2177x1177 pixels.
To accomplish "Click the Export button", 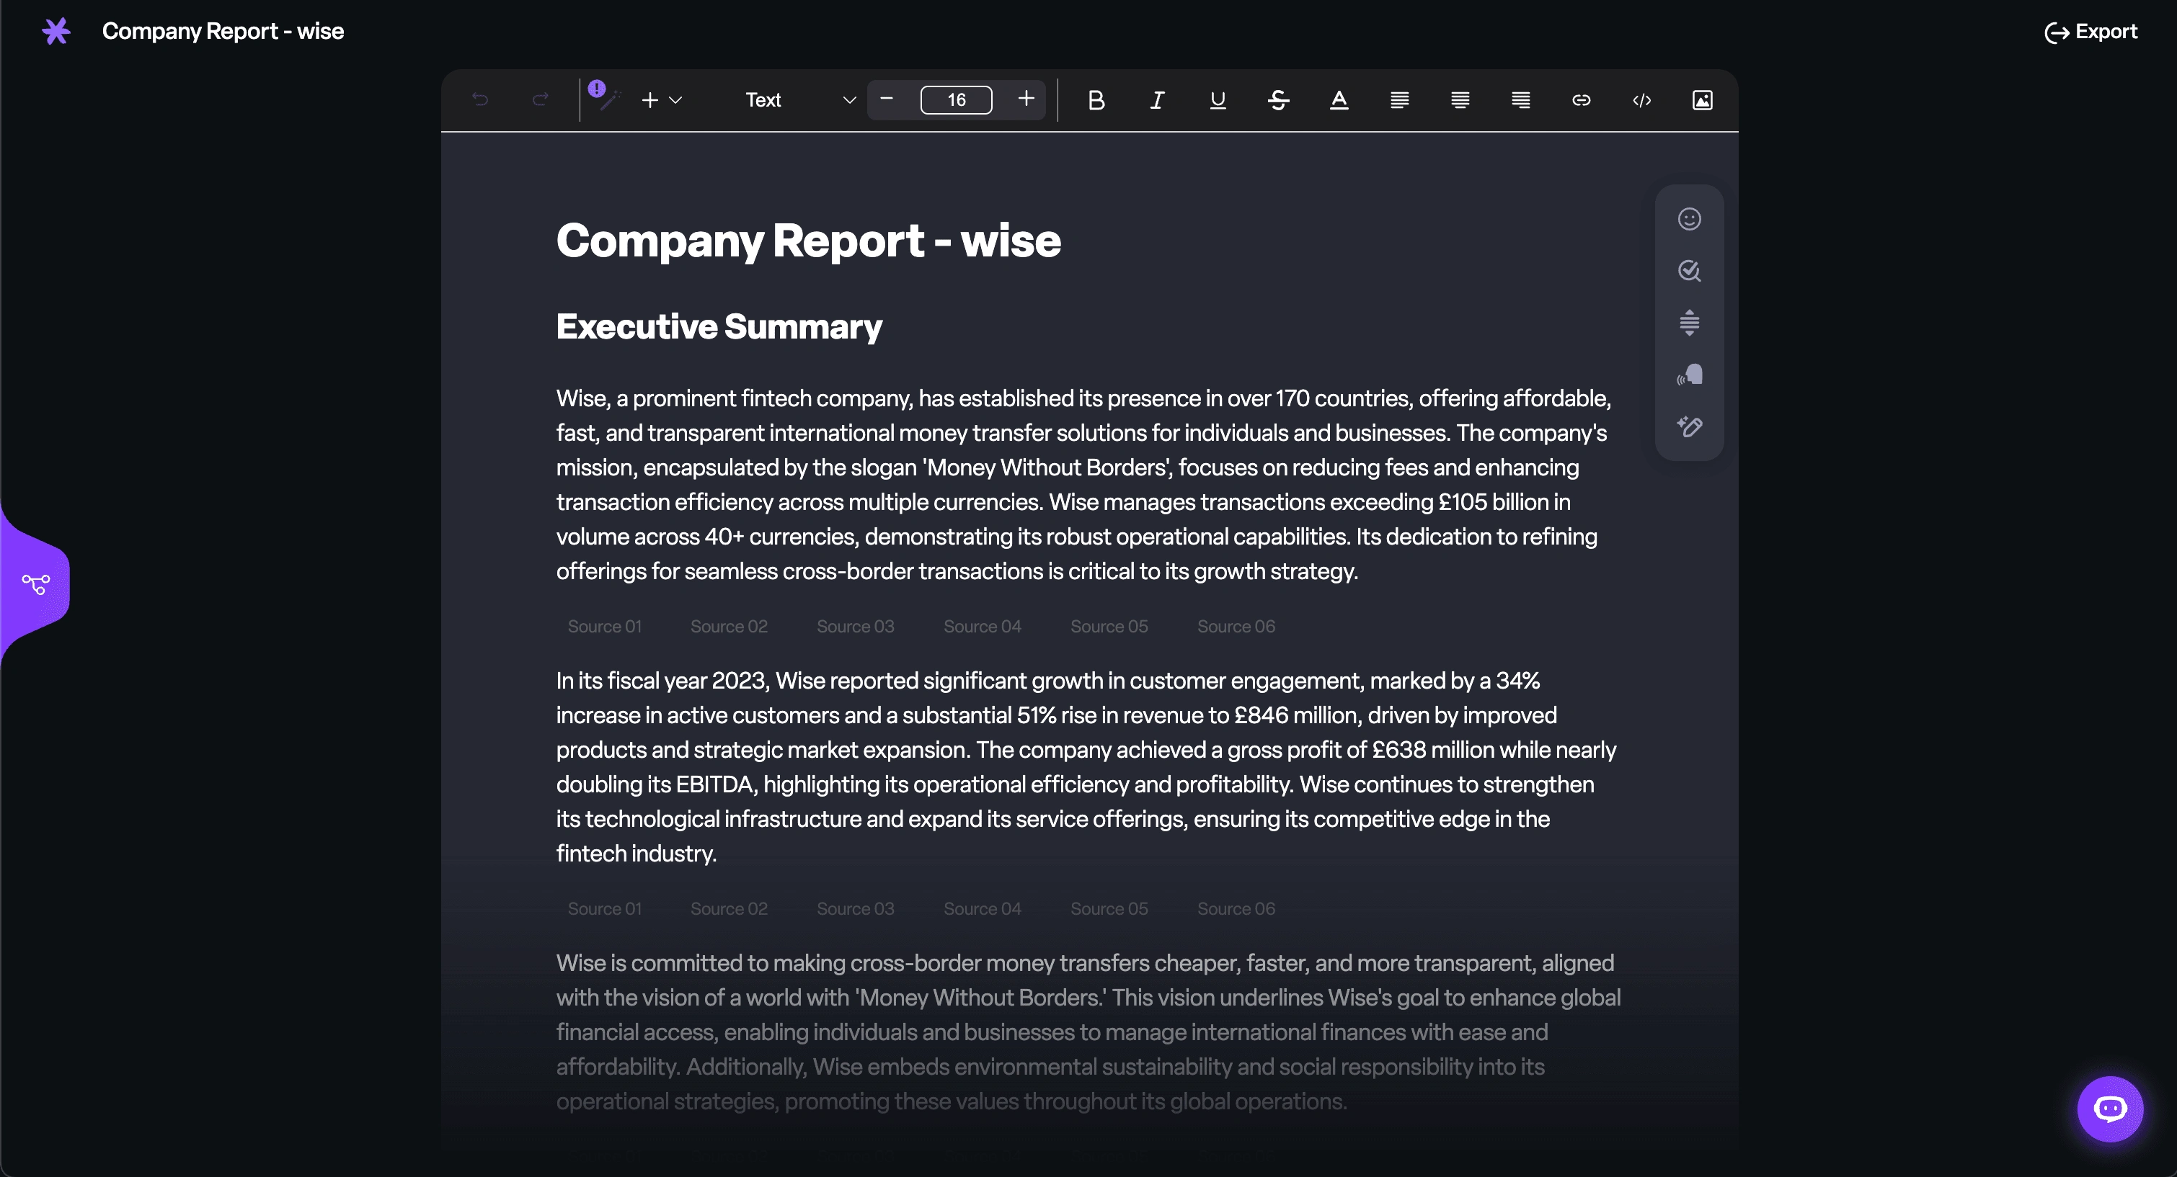I will click(2090, 32).
